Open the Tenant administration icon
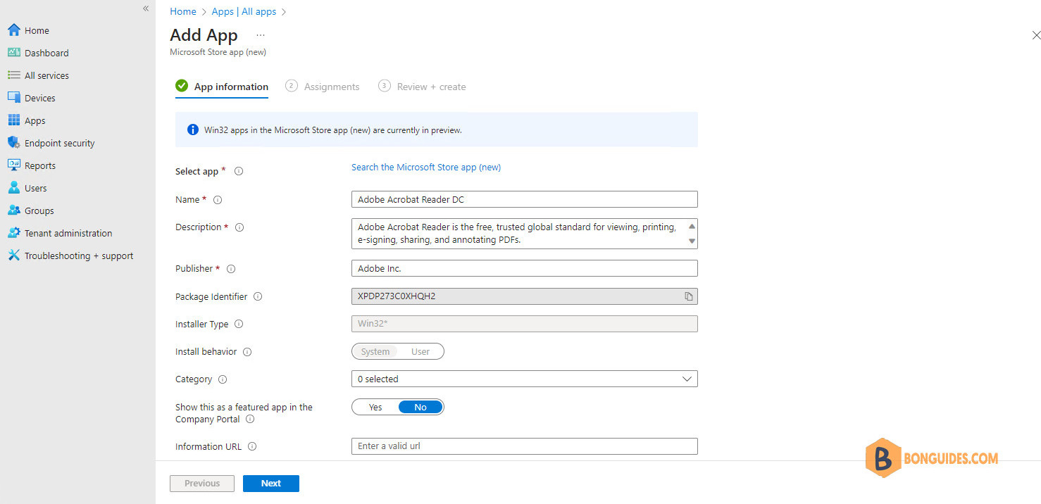The height and width of the screenshot is (504, 1041). pos(13,233)
